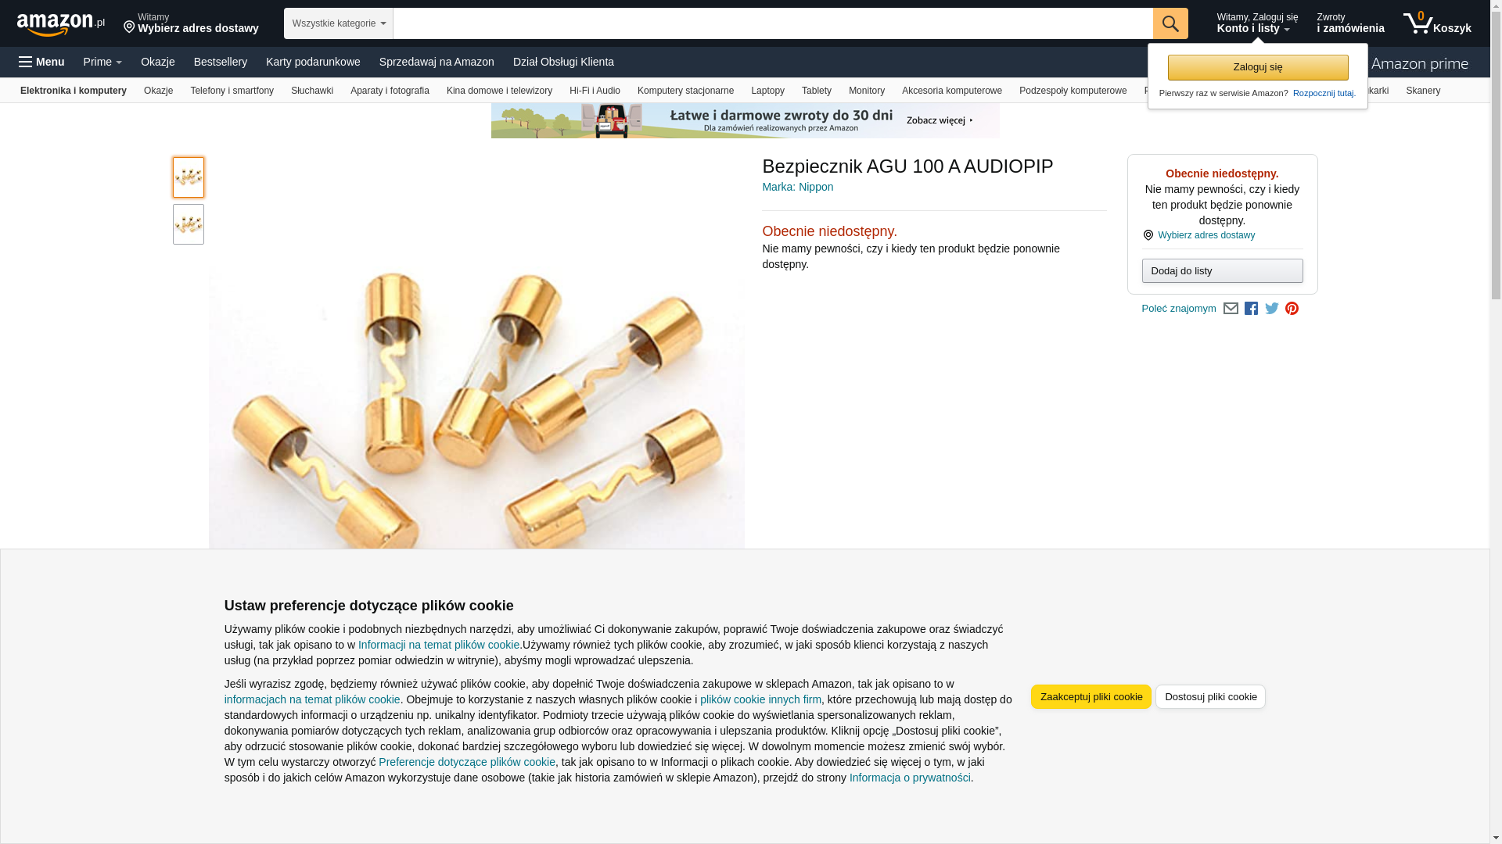This screenshot has height=844, width=1502.
Task: Open Bestsellery in navigation bar
Action: click(221, 62)
